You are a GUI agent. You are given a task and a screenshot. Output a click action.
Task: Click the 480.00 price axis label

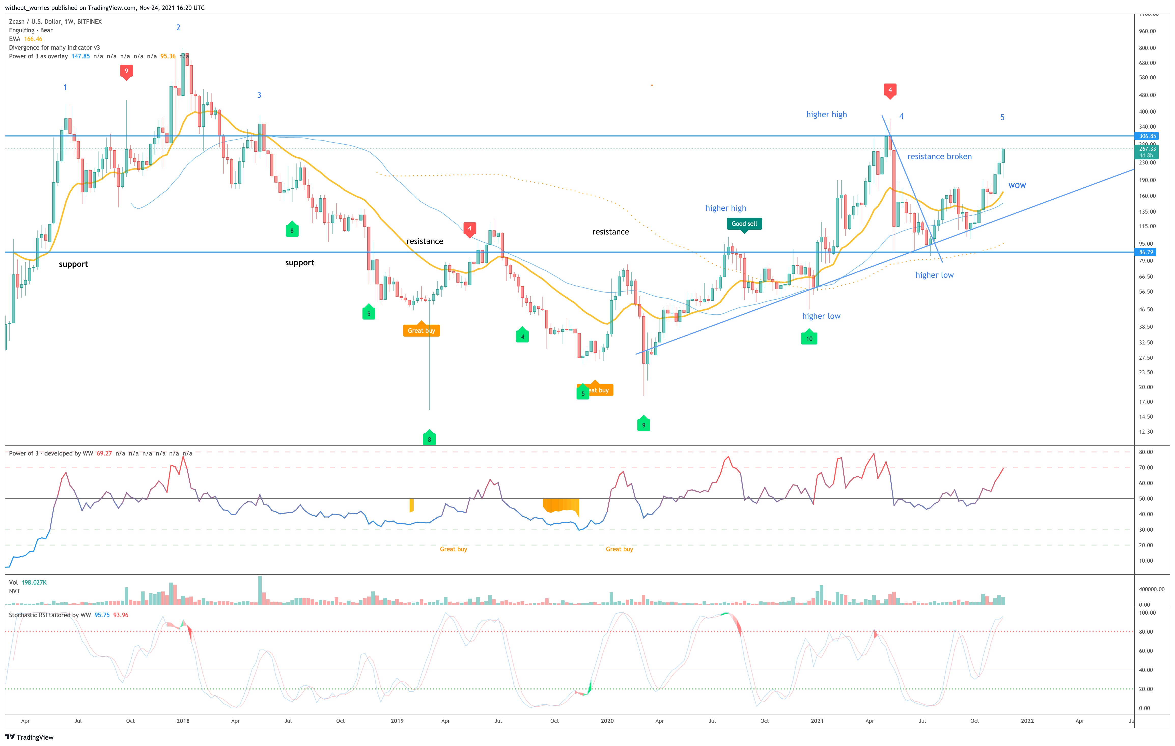pos(1147,95)
